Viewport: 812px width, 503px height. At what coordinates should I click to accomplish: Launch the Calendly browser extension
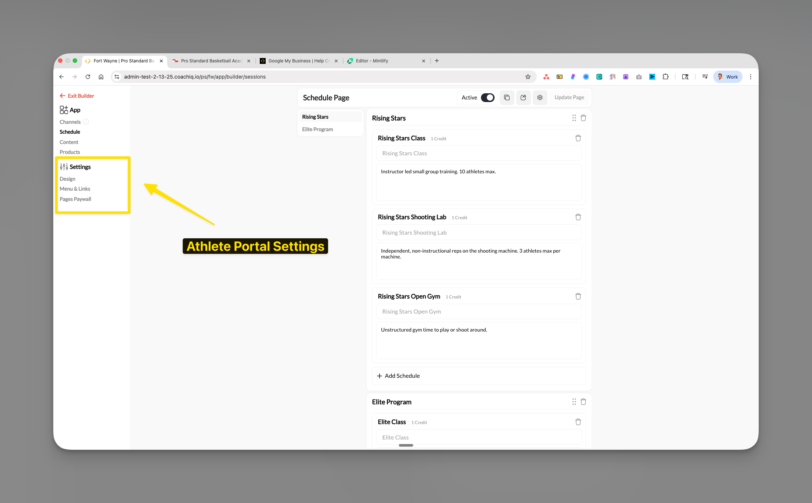click(586, 77)
